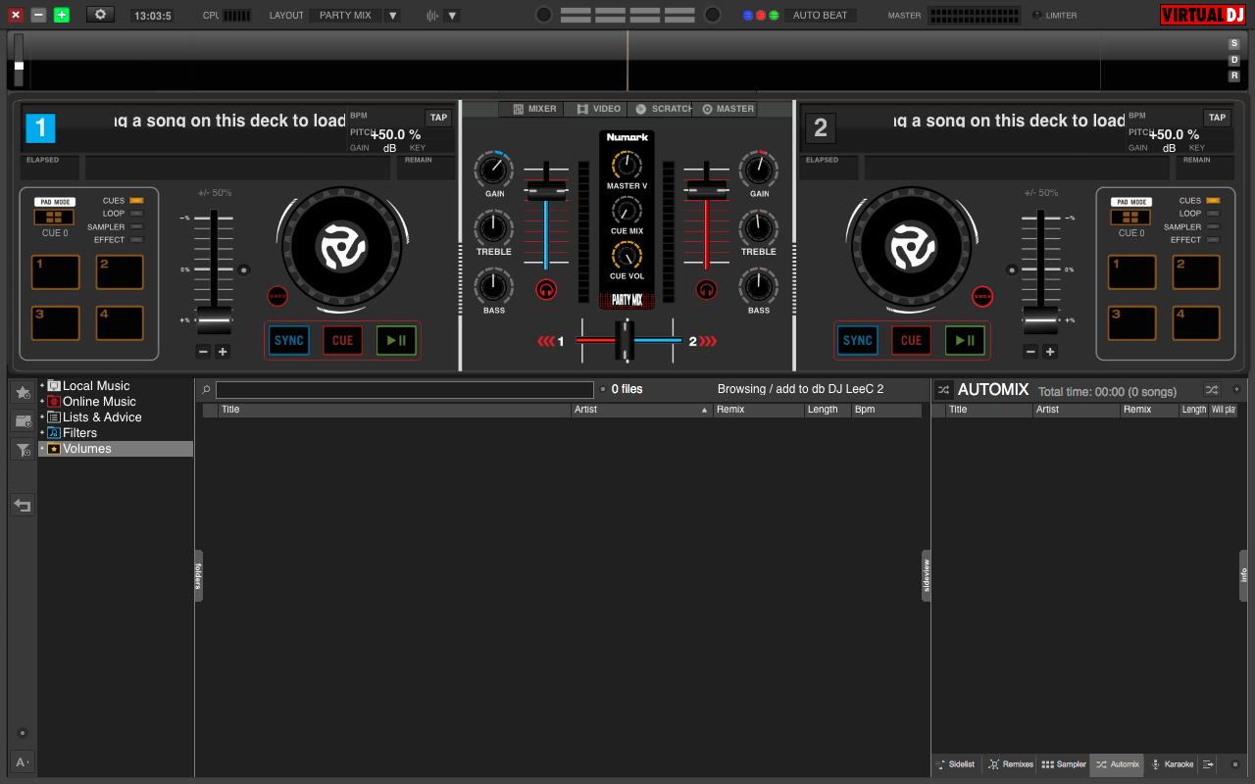Click the small dot option in automix header
The image size is (1255, 784).
click(1235, 389)
